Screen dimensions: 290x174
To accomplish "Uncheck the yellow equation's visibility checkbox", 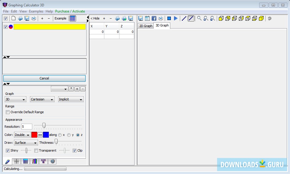I will (6, 27).
